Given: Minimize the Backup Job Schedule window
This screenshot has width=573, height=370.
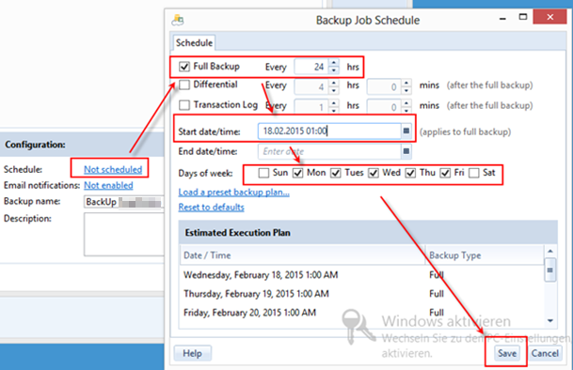Looking at the screenshot, I should coord(502,18).
